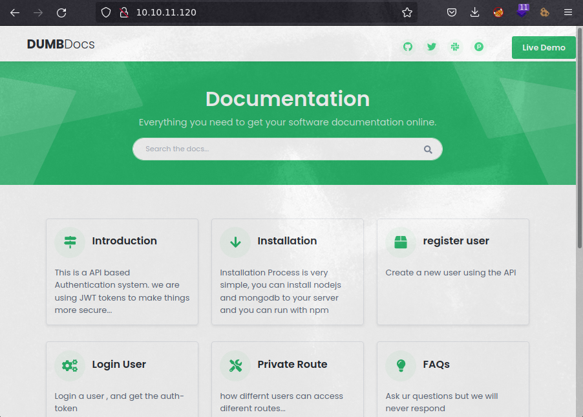This screenshot has width=583, height=417.
Task: Open the extension with 11 badge
Action: tap(522, 11)
